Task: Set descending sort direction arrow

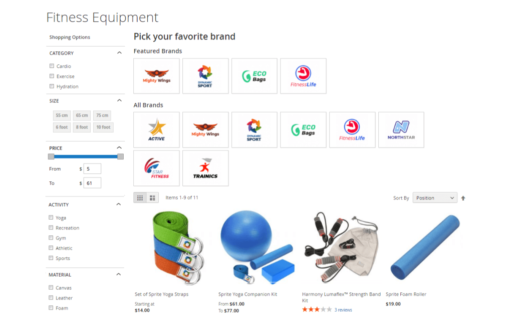Action: pos(463,198)
